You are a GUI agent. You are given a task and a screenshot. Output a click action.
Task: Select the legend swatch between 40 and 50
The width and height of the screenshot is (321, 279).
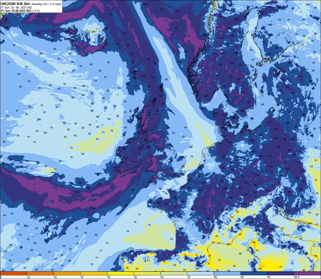pos(120,273)
